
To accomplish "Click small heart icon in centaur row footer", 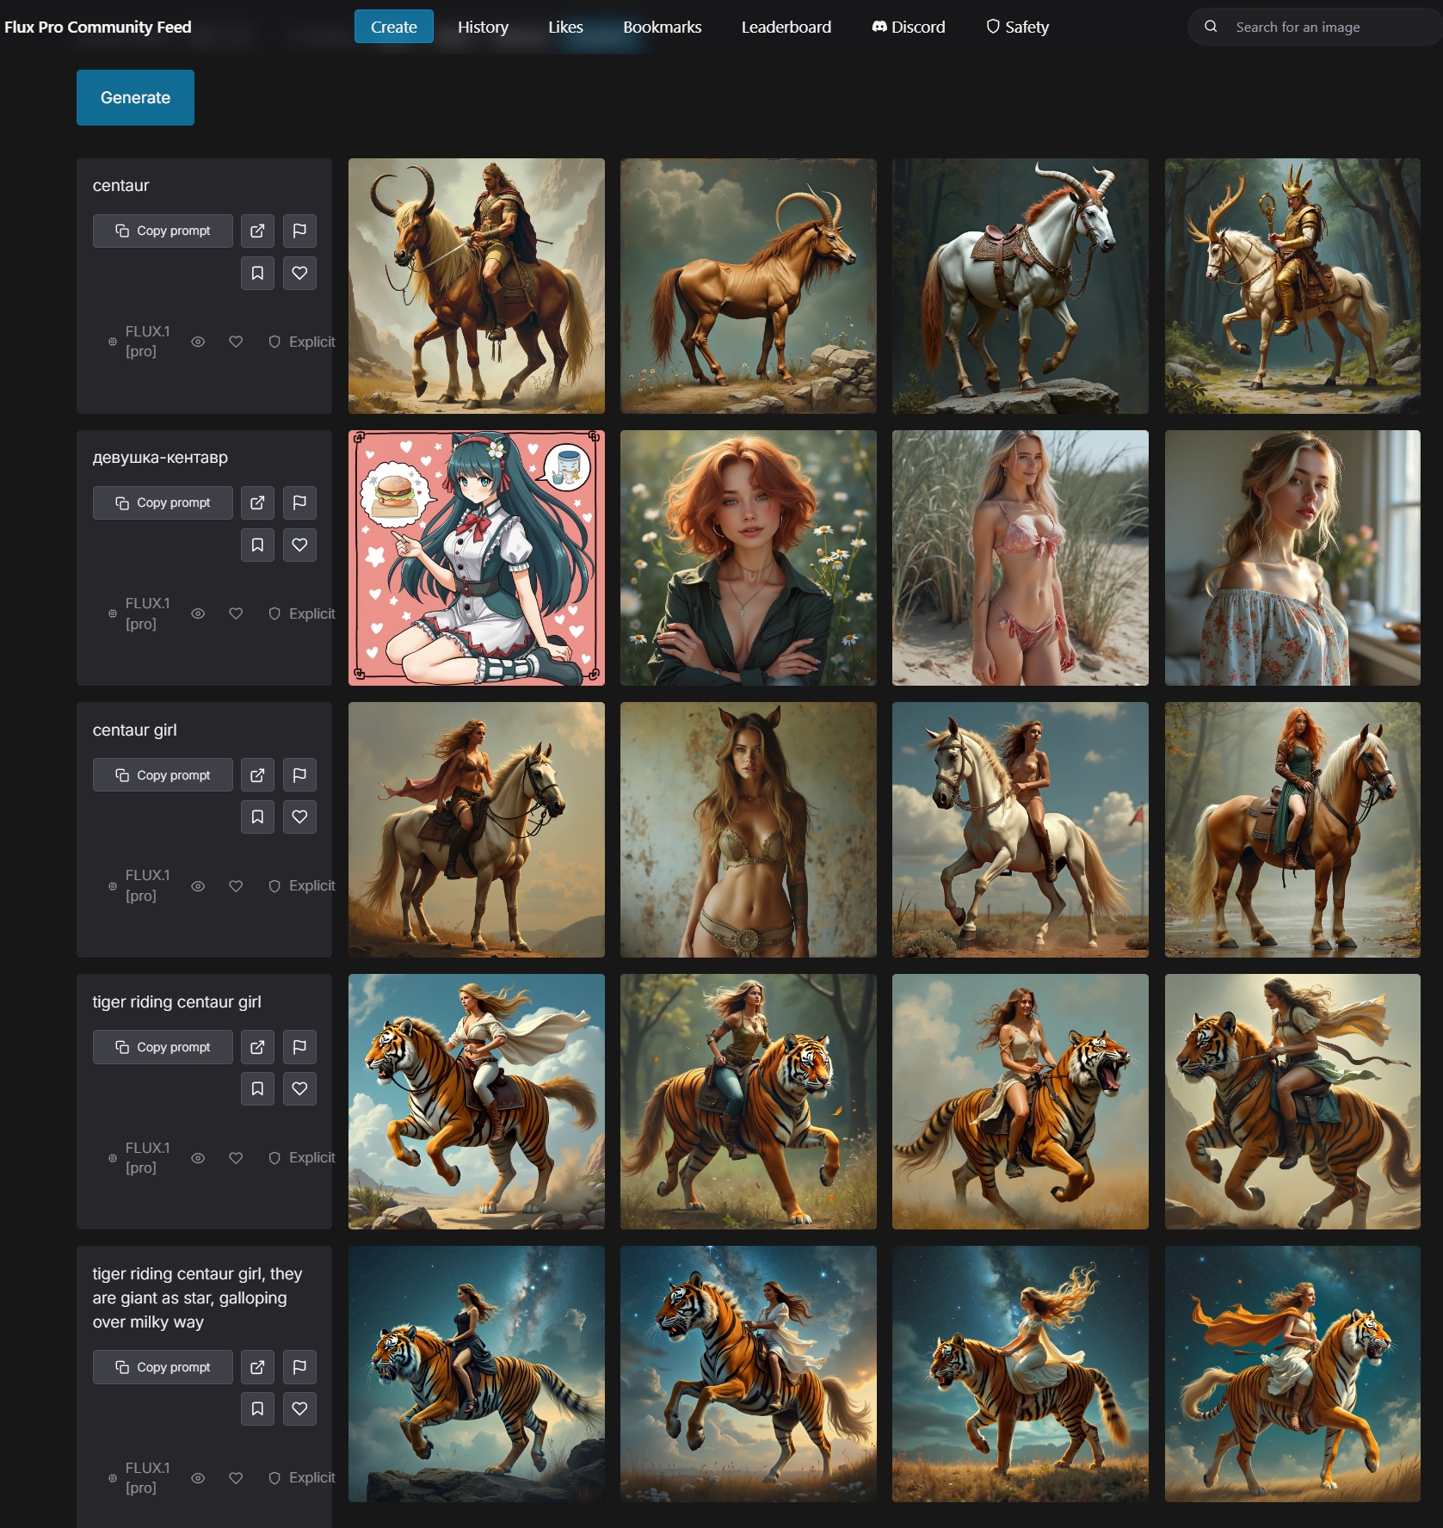I will pyautogui.click(x=236, y=342).
